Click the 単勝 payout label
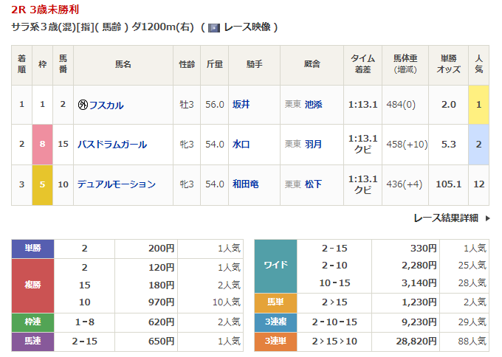The width and height of the screenshot is (502, 357). (x=33, y=249)
